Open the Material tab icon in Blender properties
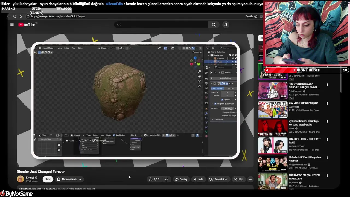Image resolution: width=350 pixels, height=197 pixels. [x=206, y=136]
